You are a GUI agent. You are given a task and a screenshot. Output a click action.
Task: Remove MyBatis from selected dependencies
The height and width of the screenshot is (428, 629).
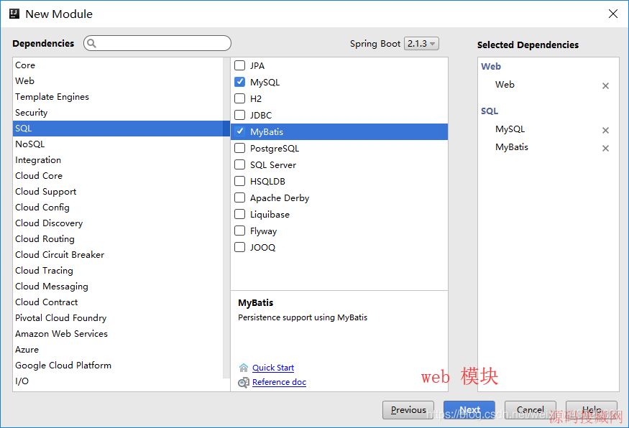click(605, 149)
